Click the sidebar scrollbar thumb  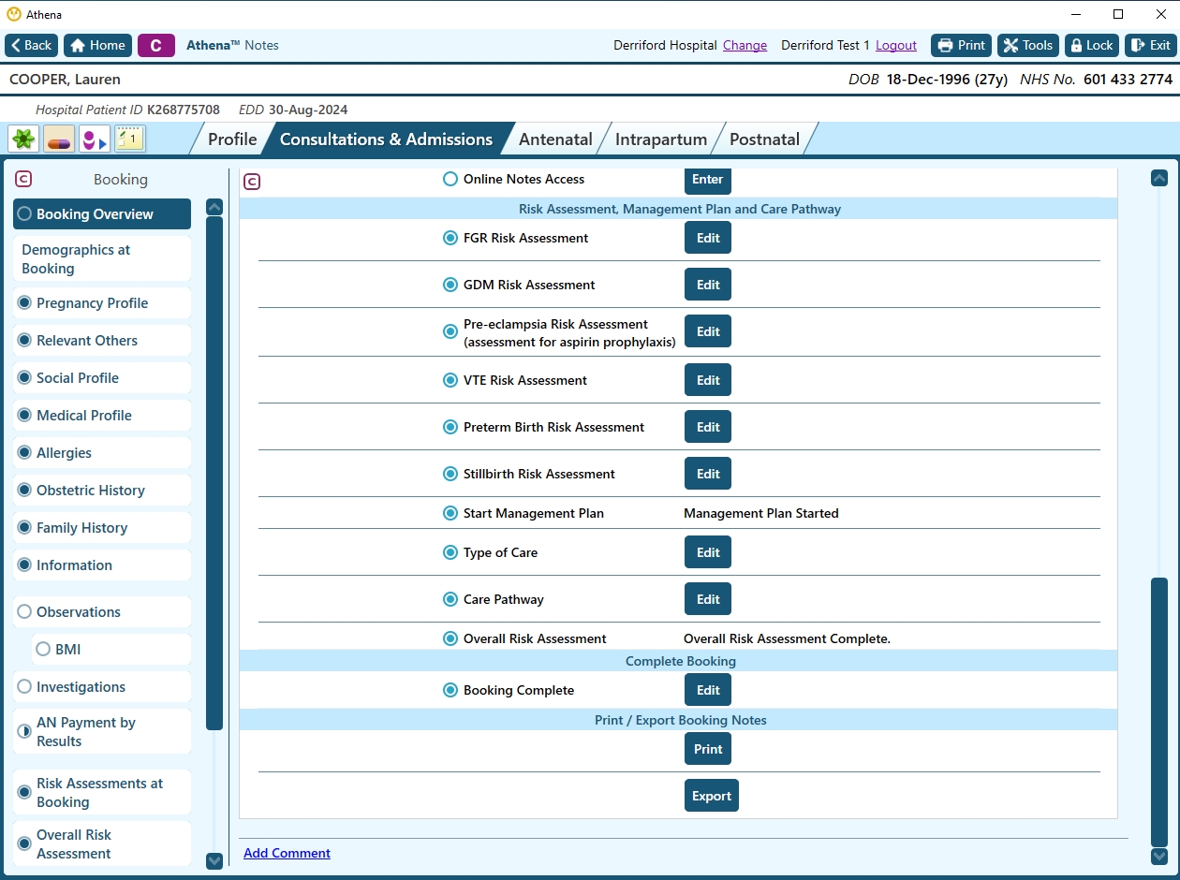(x=214, y=474)
